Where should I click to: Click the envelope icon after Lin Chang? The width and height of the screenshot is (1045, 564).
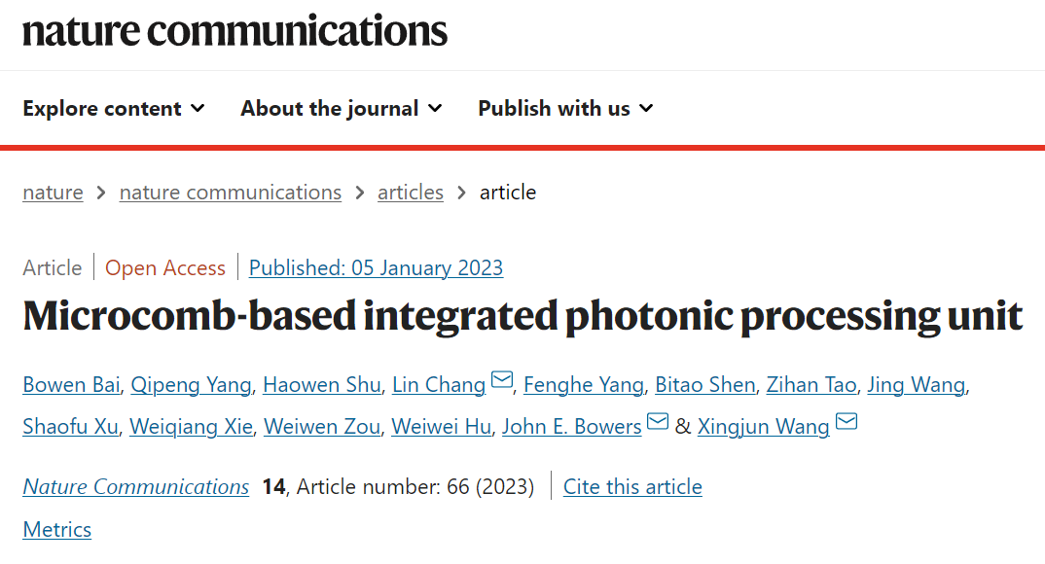click(502, 380)
